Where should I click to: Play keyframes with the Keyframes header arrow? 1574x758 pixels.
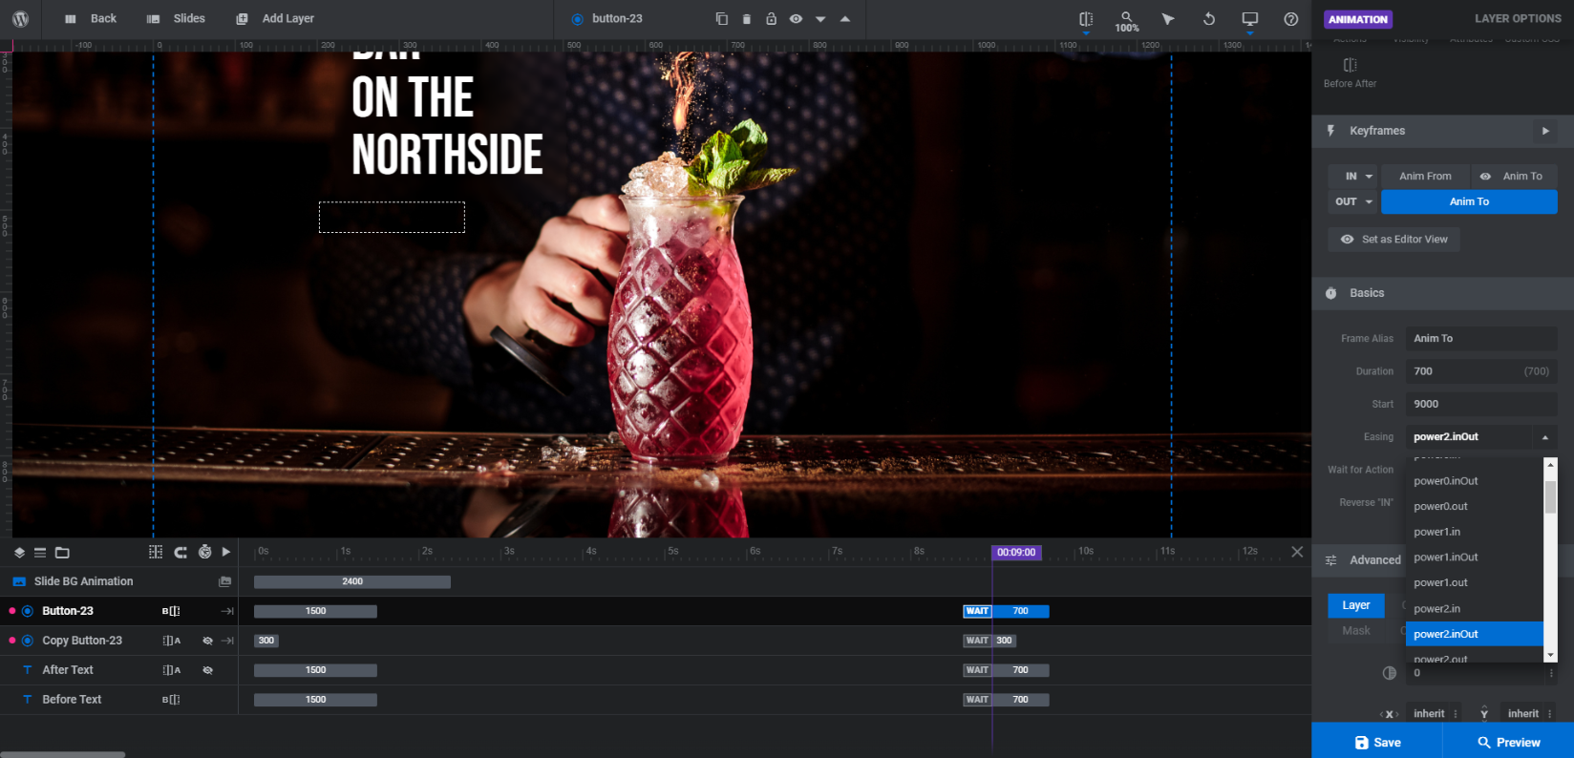tap(1545, 131)
